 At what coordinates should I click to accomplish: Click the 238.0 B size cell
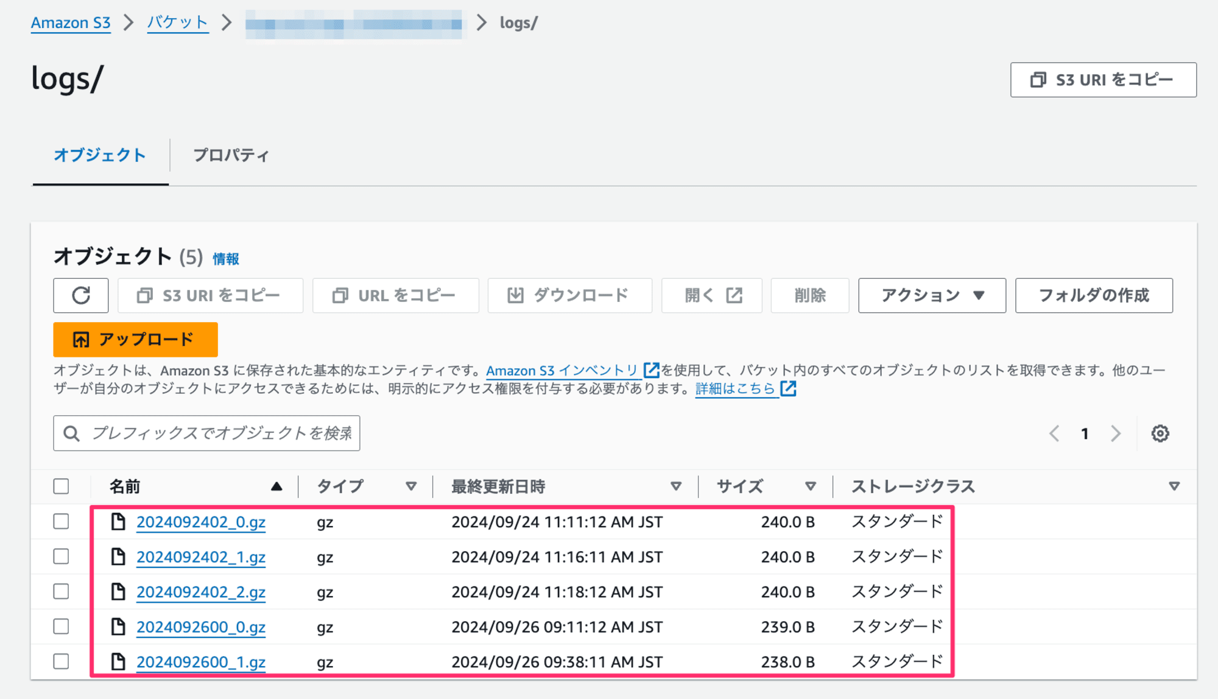pos(787,662)
